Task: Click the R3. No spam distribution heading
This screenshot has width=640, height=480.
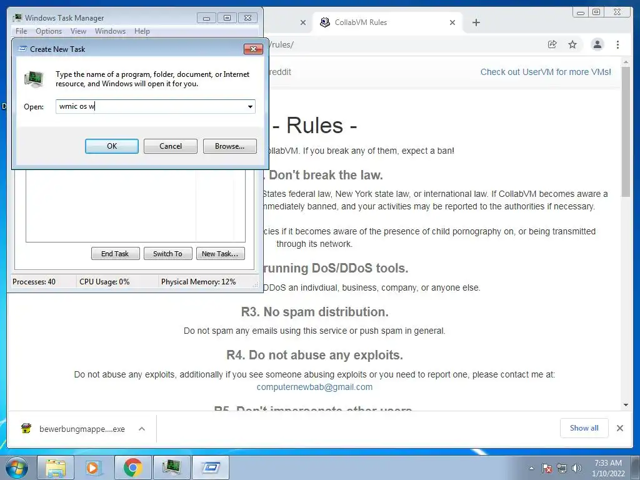Action: tap(315, 312)
